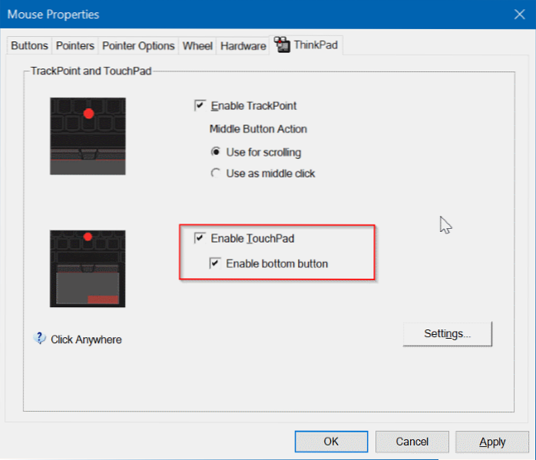Click the blue question mark help icon
Viewport: 536px width, 460px height.
(x=41, y=339)
